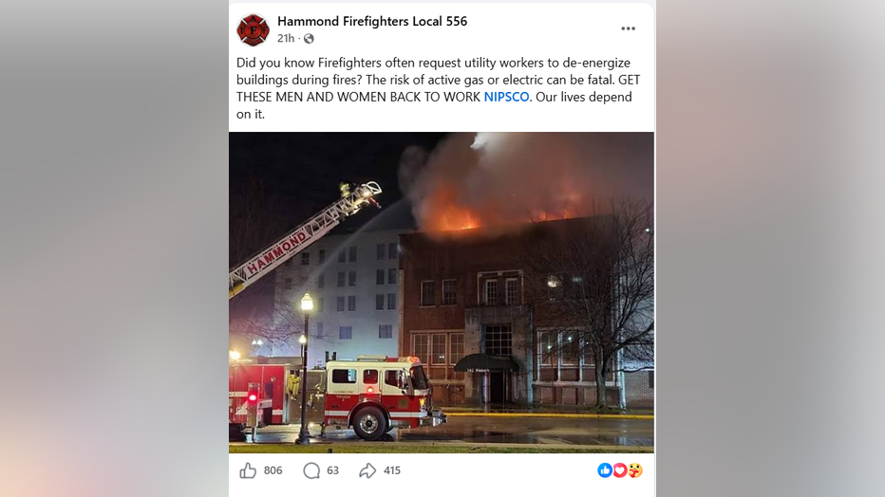Open the three-dot post options menu

click(628, 28)
